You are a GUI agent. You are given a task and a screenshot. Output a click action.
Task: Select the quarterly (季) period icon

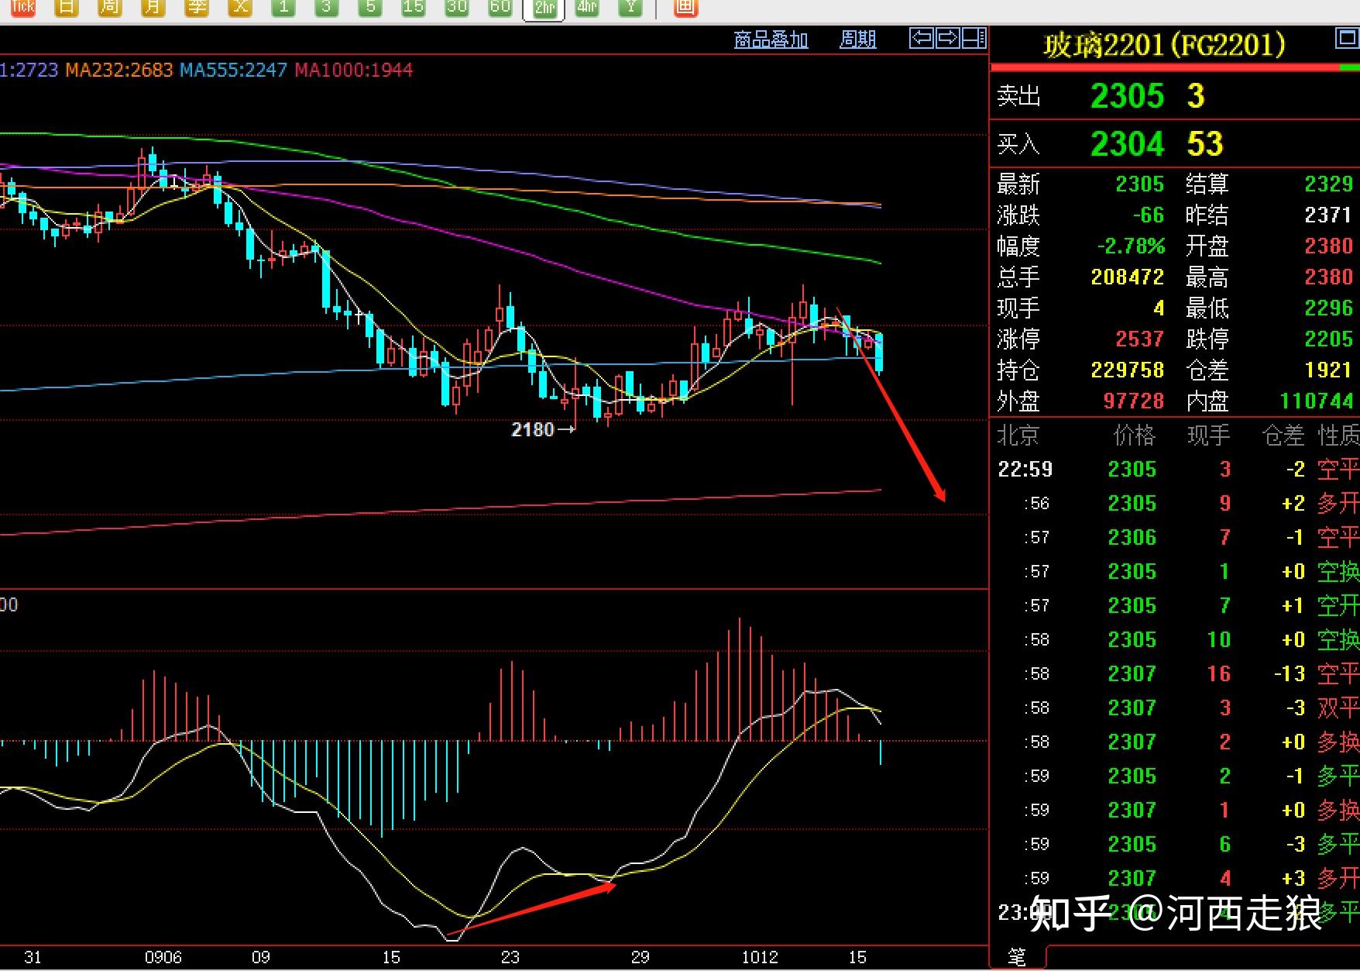[197, 8]
